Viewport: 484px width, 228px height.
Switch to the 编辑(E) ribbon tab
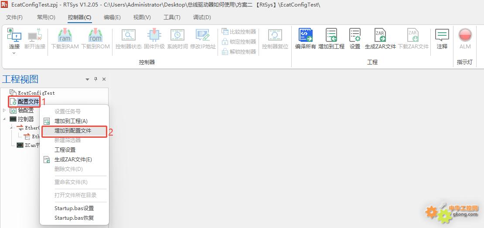click(x=112, y=17)
